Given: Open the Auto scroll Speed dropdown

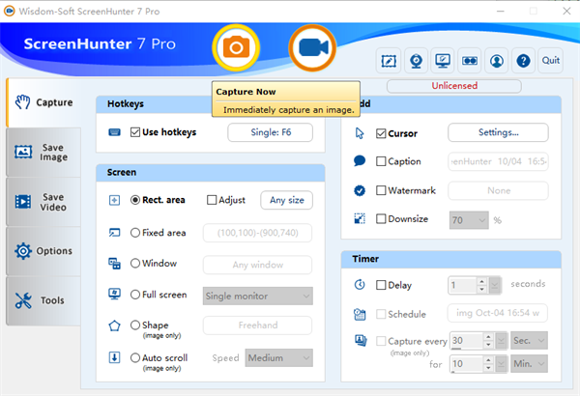Looking at the screenshot, I should tap(278, 358).
